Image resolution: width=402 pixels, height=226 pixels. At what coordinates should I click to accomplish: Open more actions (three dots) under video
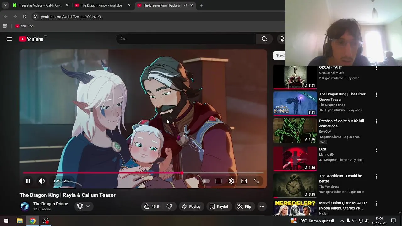262,207
